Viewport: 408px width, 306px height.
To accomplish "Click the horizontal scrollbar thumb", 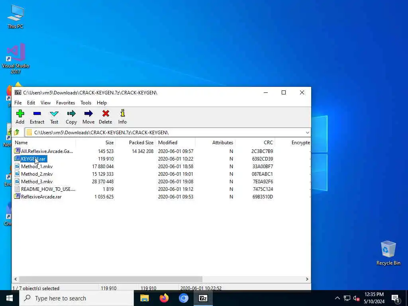I will pyautogui.click(x=111, y=279).
